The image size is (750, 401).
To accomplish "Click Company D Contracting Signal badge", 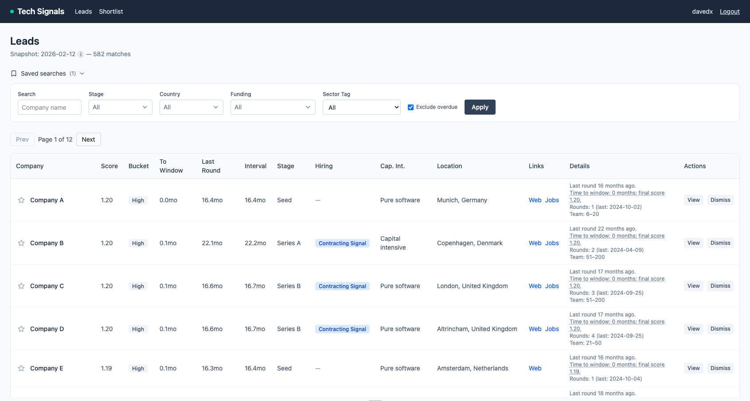I will pyautogui.click(x=342, y=329).
